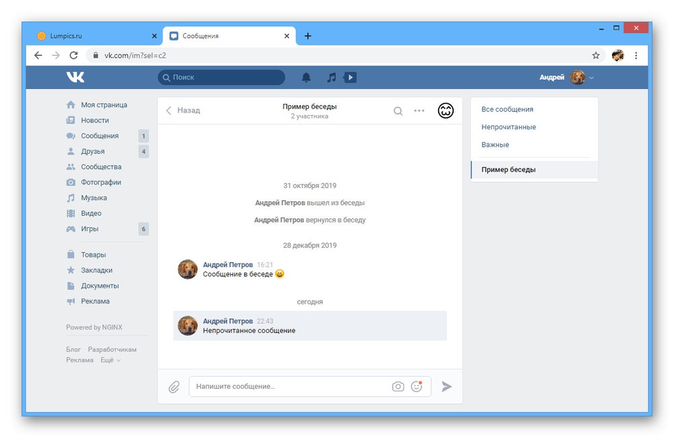Open conversation actions three-dots menu
Screen dimensions: 674x438
click(419, 111)
